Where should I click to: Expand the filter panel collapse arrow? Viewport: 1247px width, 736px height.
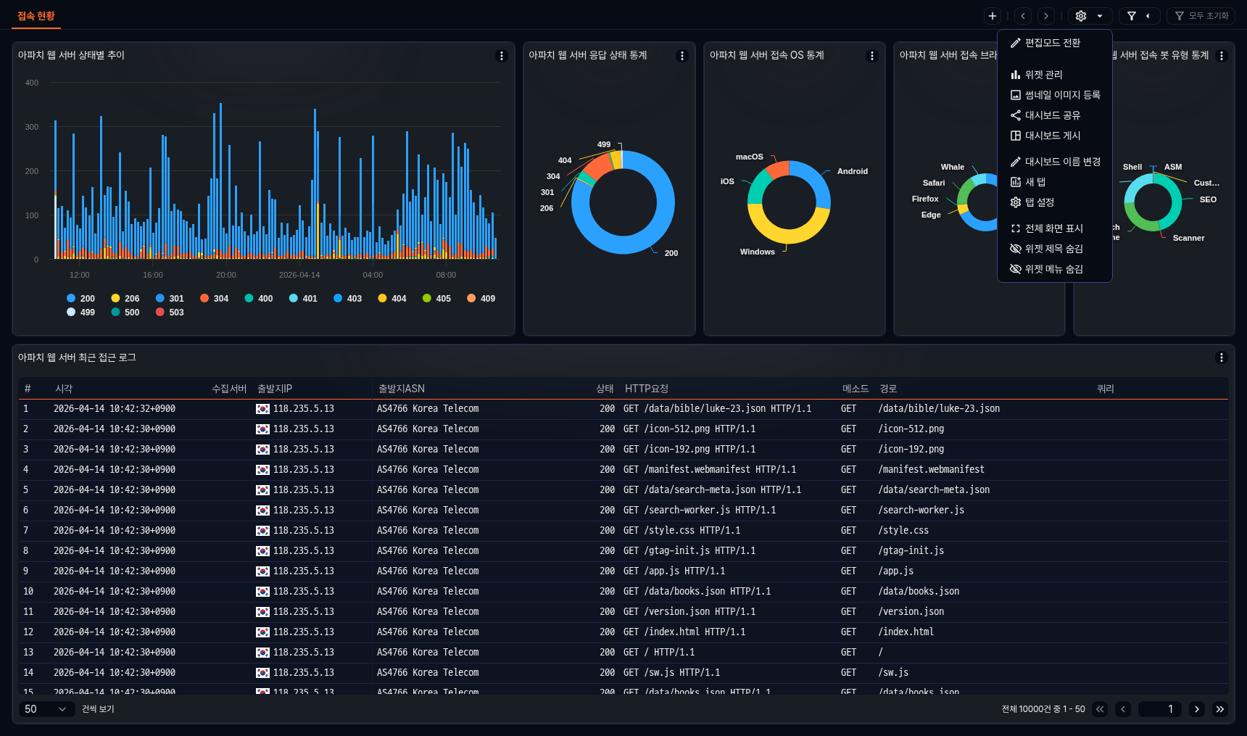[1148, 16]
